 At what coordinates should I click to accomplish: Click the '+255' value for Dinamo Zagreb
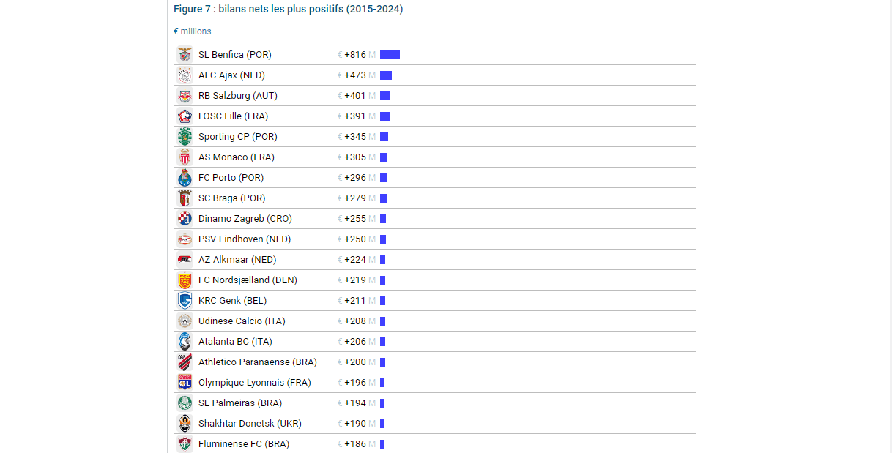click(x=355, y=219)
